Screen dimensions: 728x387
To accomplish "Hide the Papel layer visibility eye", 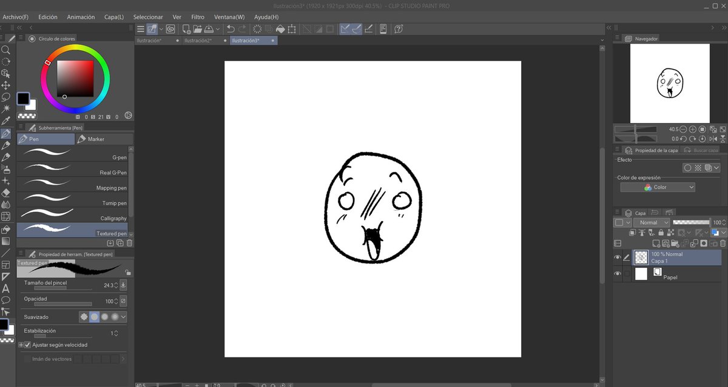I will pos(617,273).
